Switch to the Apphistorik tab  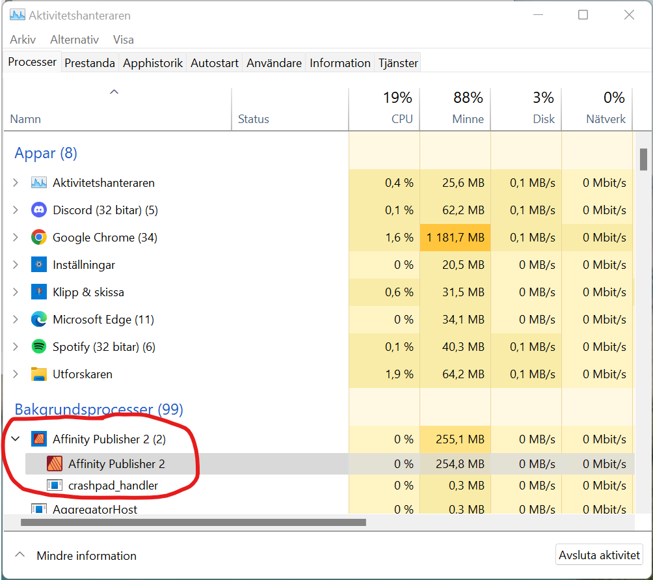[x=153, y=63]
